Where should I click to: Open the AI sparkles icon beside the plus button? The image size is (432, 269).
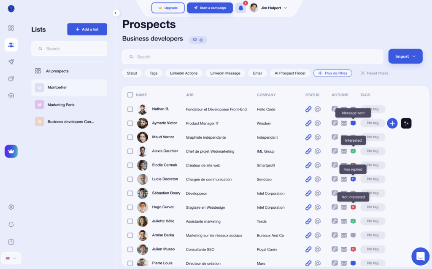pyautogui.click(x=406, y=123)
